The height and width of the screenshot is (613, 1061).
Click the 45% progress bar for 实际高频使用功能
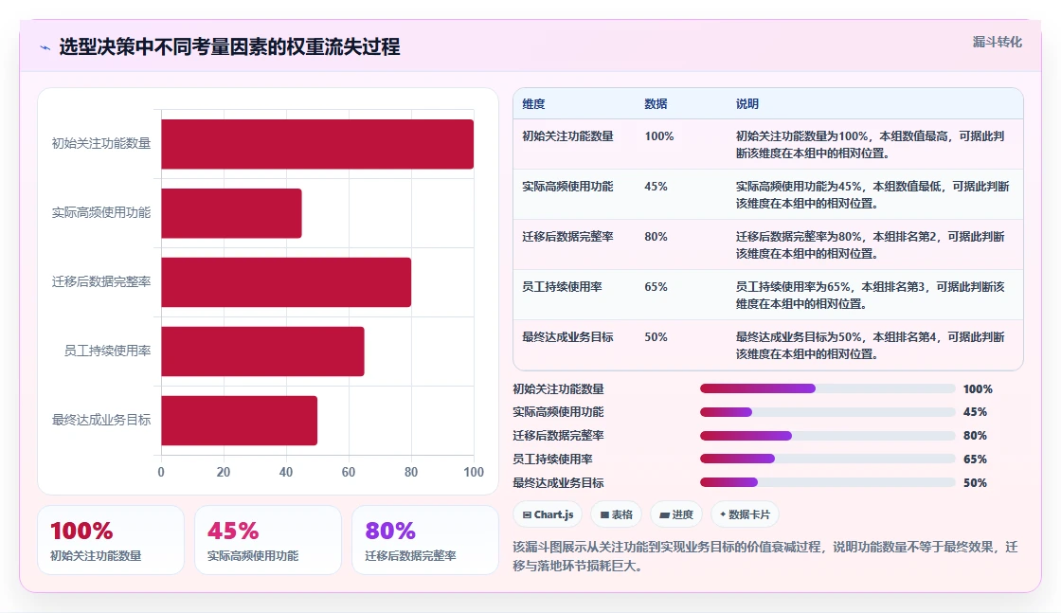828,412
